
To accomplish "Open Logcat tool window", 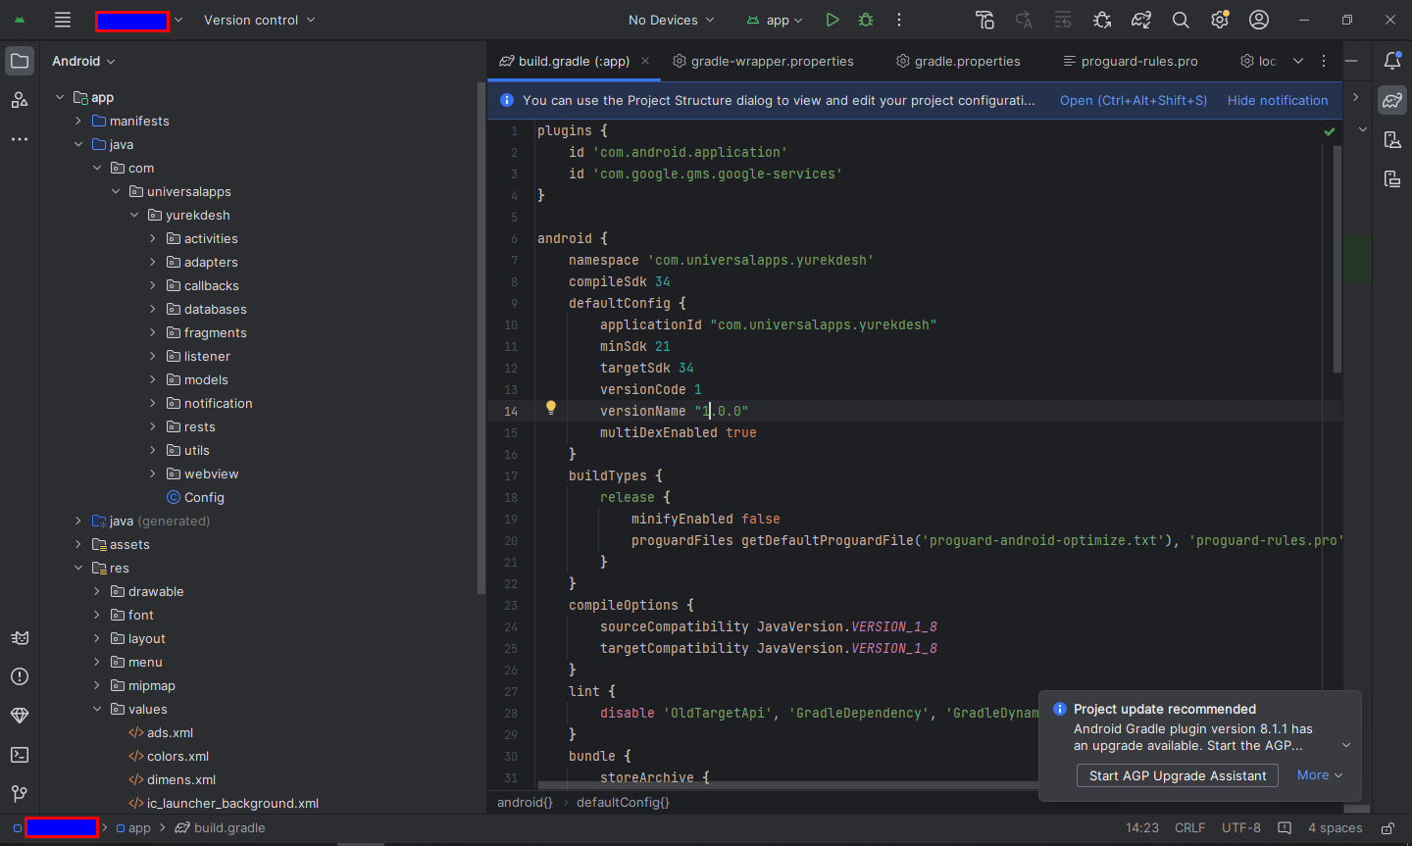I will [20, 637].
